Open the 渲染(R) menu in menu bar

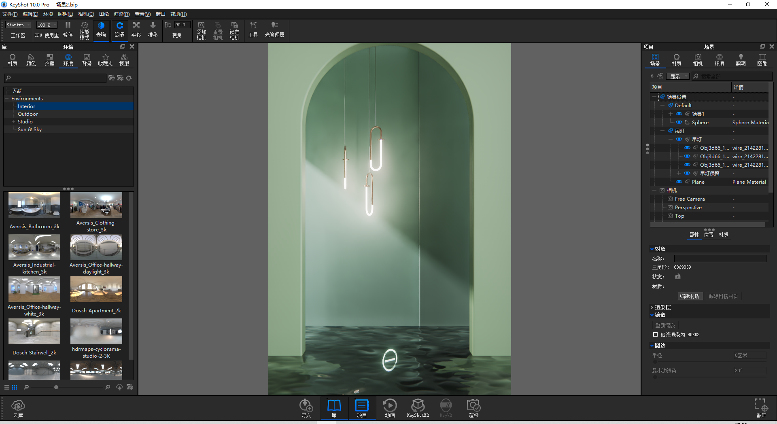[121, 14]
